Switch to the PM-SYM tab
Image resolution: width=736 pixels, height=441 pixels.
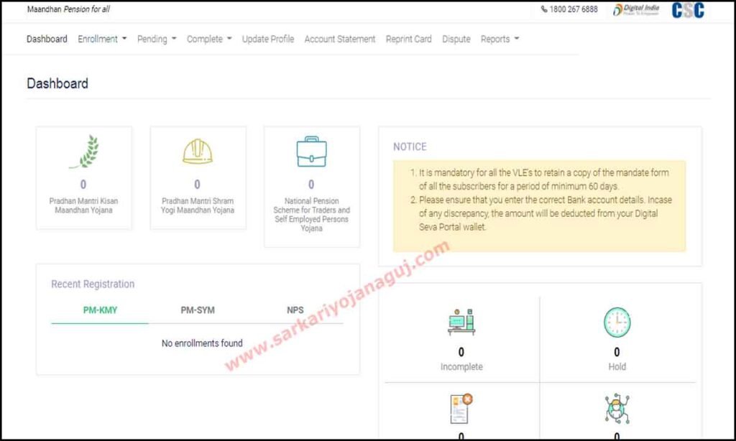pyautogui.click(x=198, y=310)
